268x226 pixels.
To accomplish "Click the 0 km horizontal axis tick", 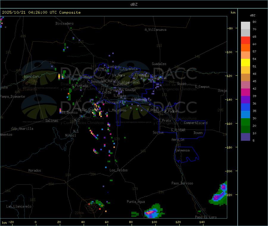I will tap(36, 222).
